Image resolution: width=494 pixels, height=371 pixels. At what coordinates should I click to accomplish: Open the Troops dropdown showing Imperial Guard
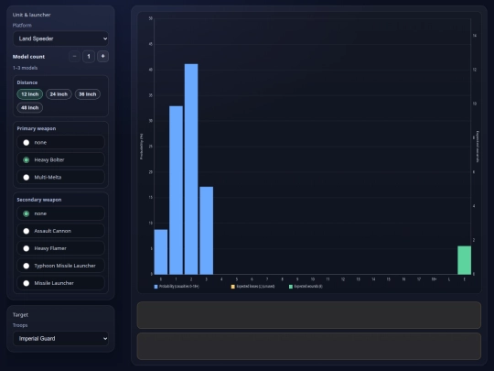[x=60, y=339]
